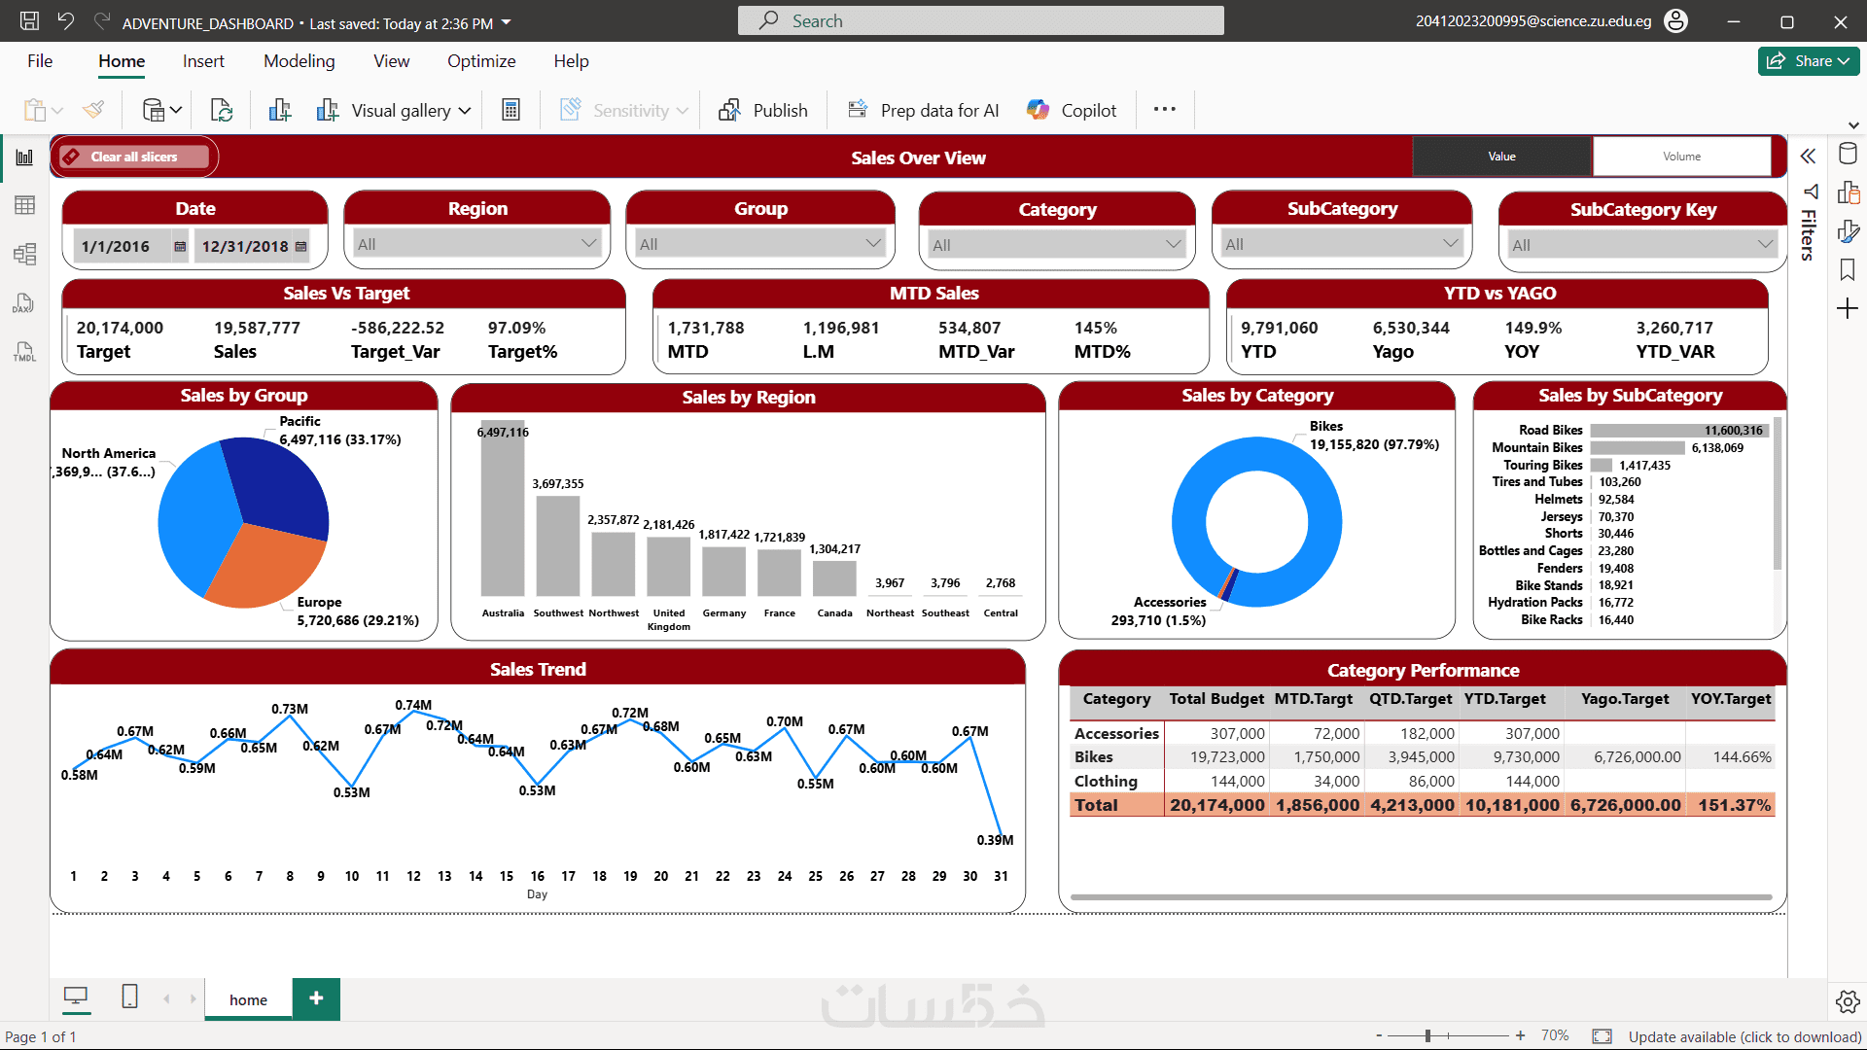This screenshot has height=1050, width=1867.
Task: Open Model view icon in left sidebar
Action: 24,254
